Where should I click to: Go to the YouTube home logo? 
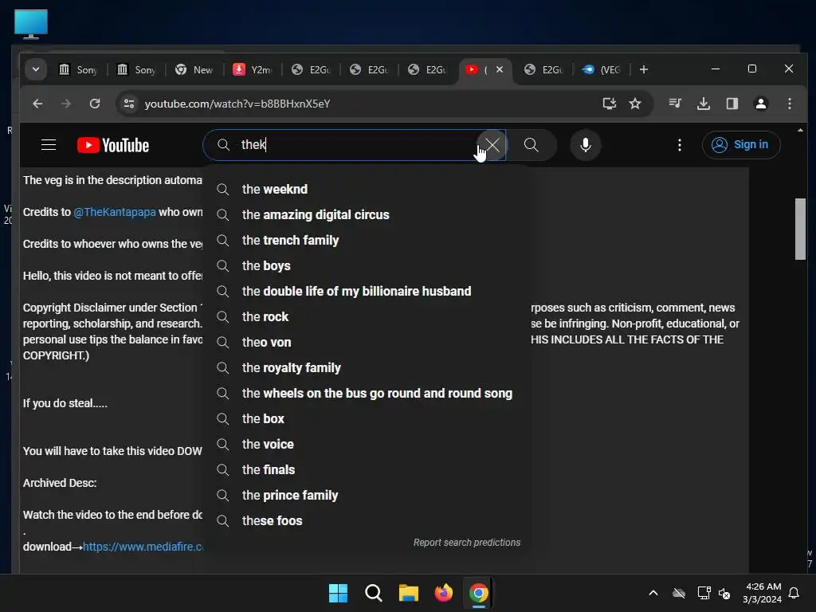point(113,145)
